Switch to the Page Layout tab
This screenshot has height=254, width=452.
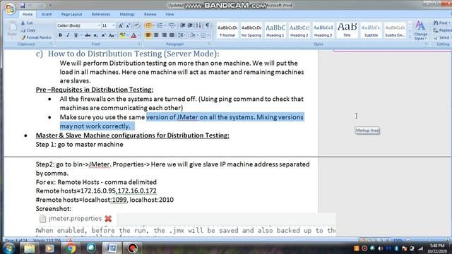(x=71, y=14)
